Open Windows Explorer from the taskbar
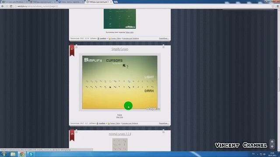This screenshot has width=280, height=157. pos(13,154)
